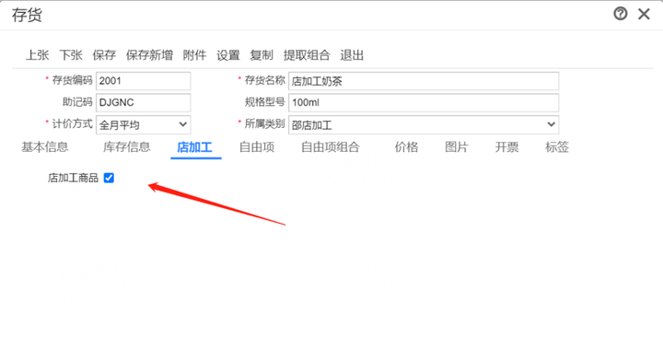Open the 设置 option
This screenshot has width=663, height=349.
[x=228, y=55]
